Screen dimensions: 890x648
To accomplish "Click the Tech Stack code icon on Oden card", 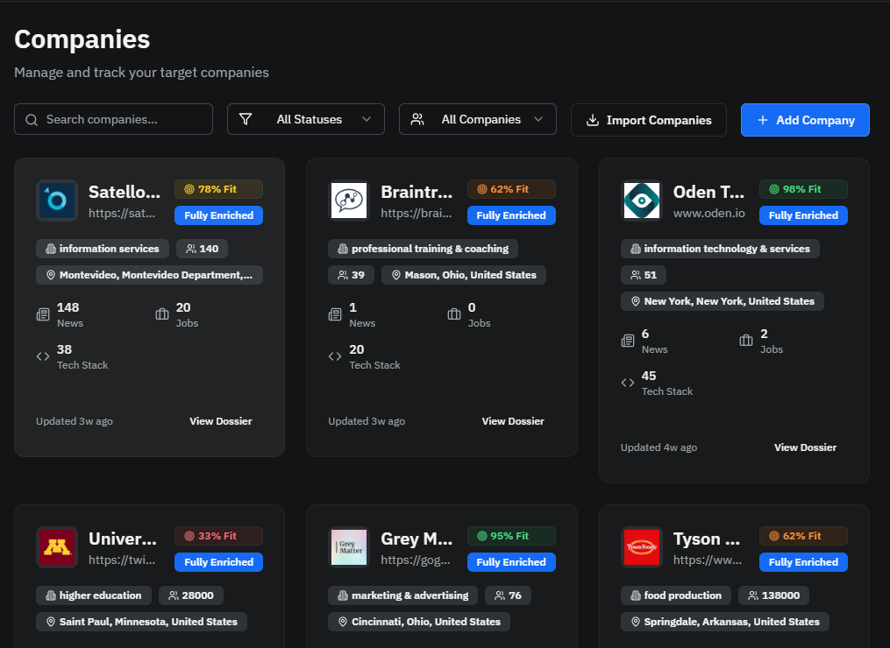I will click(627, 383).
